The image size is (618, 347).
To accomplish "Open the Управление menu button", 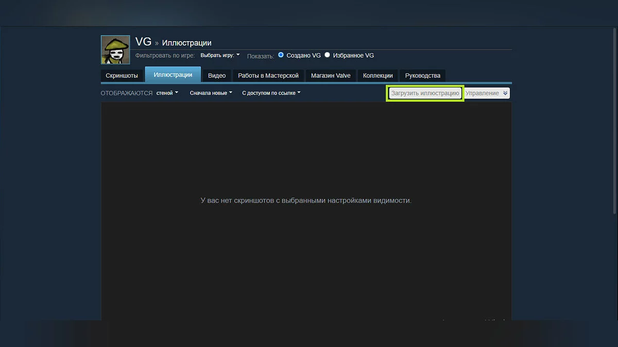I will (487, 93).
